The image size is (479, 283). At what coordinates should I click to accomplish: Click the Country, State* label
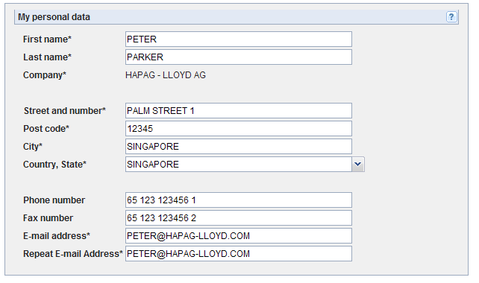point(54,165)
